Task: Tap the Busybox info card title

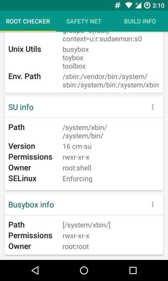Action: click(31, 205)
